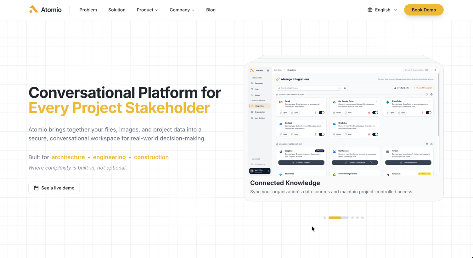Viewport: 473px width, 258px height.
Task: Click View Sync Jobs button
Action: (x=401, y=88)
